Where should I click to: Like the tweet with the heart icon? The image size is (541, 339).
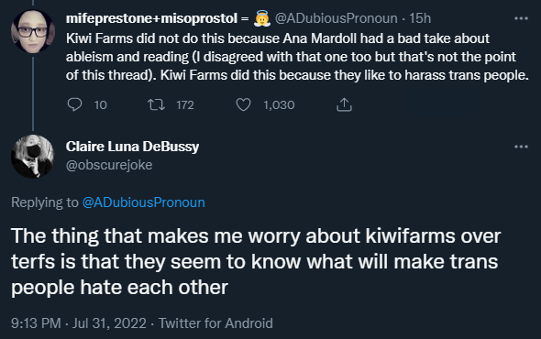(x=243, y=104)
